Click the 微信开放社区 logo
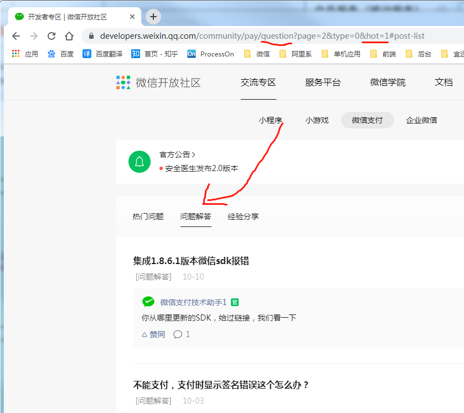The height and width of the screenshot is (413, 464). tap(158, 82)
